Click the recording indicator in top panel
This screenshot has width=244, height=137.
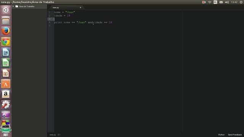point(204,2)
